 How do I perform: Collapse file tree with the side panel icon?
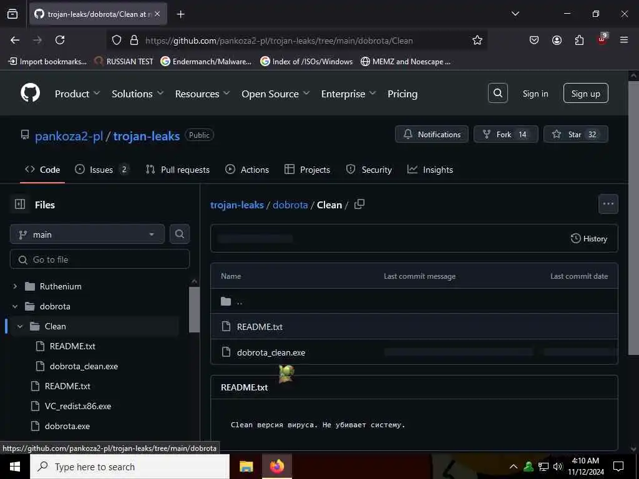(20, 204)
